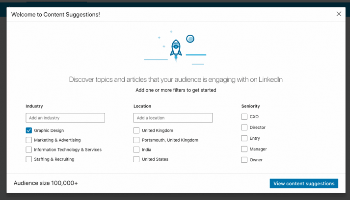Image resolution: width=350 pixels, height=200 pixels.
Task: Tick the CXO seniority checkbox
Action: point(244,117)
